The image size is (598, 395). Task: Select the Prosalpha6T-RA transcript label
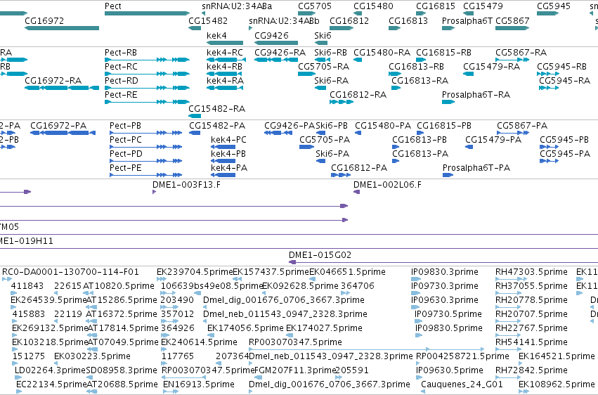(x=476, y=95)
